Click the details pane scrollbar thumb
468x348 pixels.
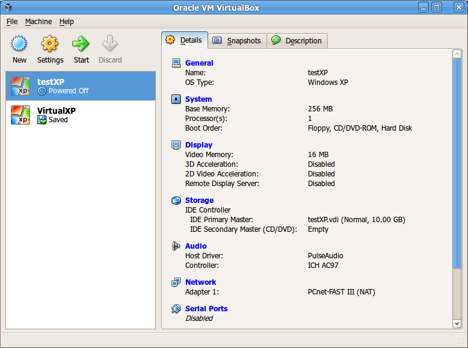click(457, 163)
